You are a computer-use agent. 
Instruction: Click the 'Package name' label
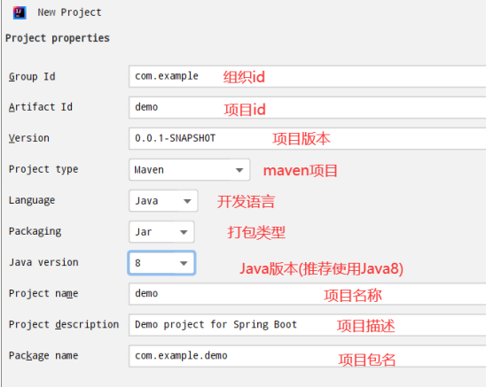point(43,355)
